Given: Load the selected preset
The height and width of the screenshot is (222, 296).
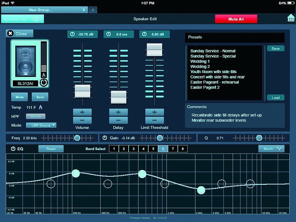Looking at the screenshot, I should pyautogui.click(x=275, y=97).
